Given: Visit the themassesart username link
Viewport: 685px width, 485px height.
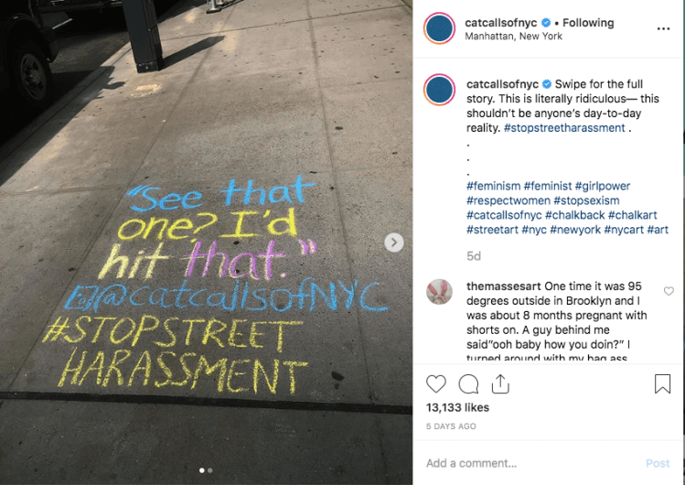Looking at the screenshot, I should [x=504, y=286].
